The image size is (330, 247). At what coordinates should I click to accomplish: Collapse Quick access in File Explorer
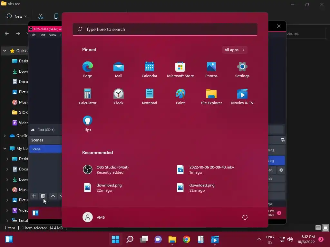[5, 51]
